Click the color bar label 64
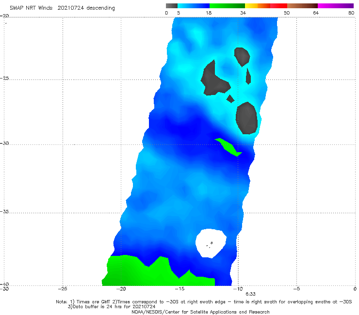 coord(316,13)
